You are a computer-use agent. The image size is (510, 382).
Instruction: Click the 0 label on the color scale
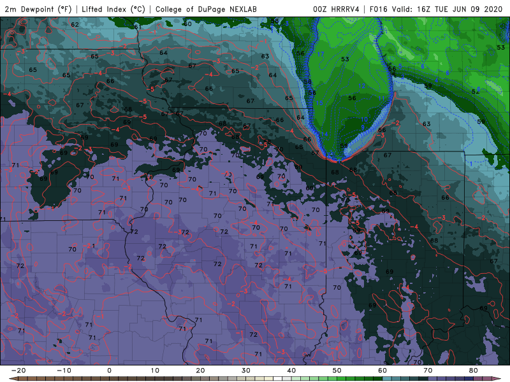coord(109,371)
